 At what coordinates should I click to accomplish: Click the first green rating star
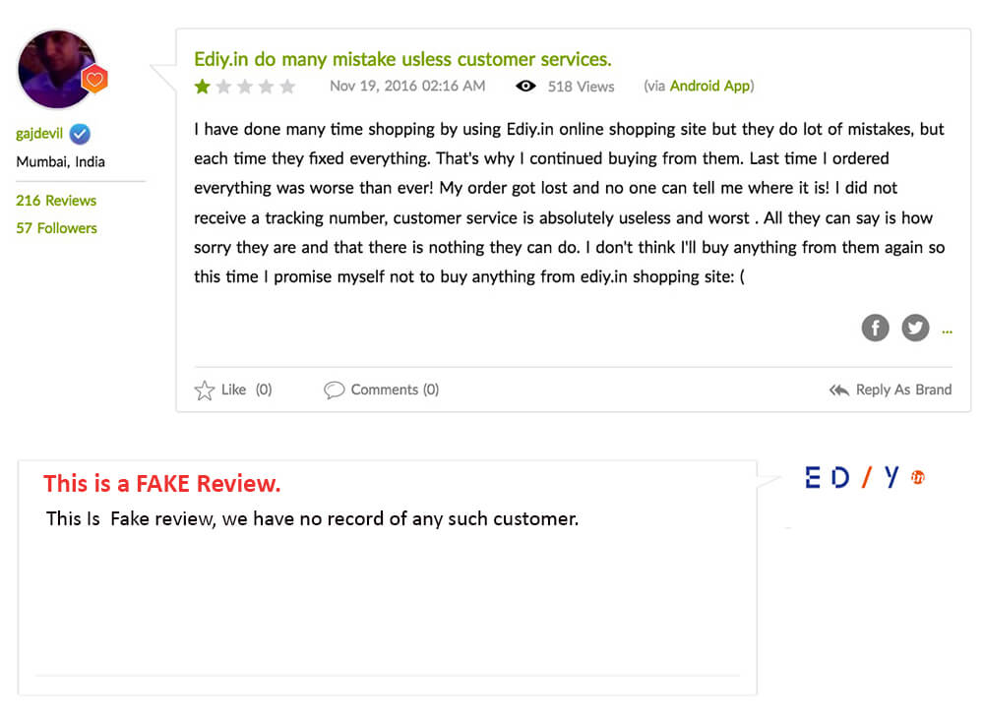202,86
